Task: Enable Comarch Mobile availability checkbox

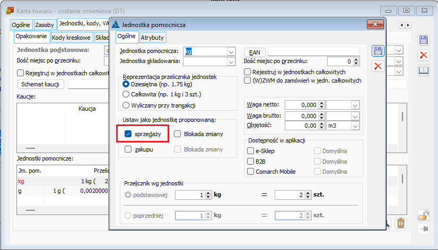Action: (251, 171)
